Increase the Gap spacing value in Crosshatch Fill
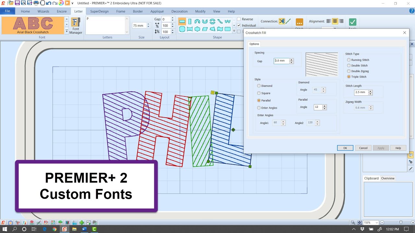This screenshot has height=233, width=415. 291,60
